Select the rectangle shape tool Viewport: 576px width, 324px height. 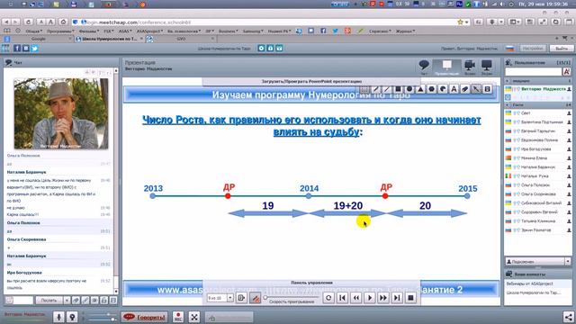pyautogui.click(x=398, y=89)
